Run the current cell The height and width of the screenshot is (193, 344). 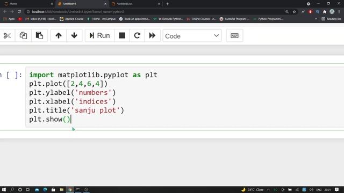coord(99,35)
